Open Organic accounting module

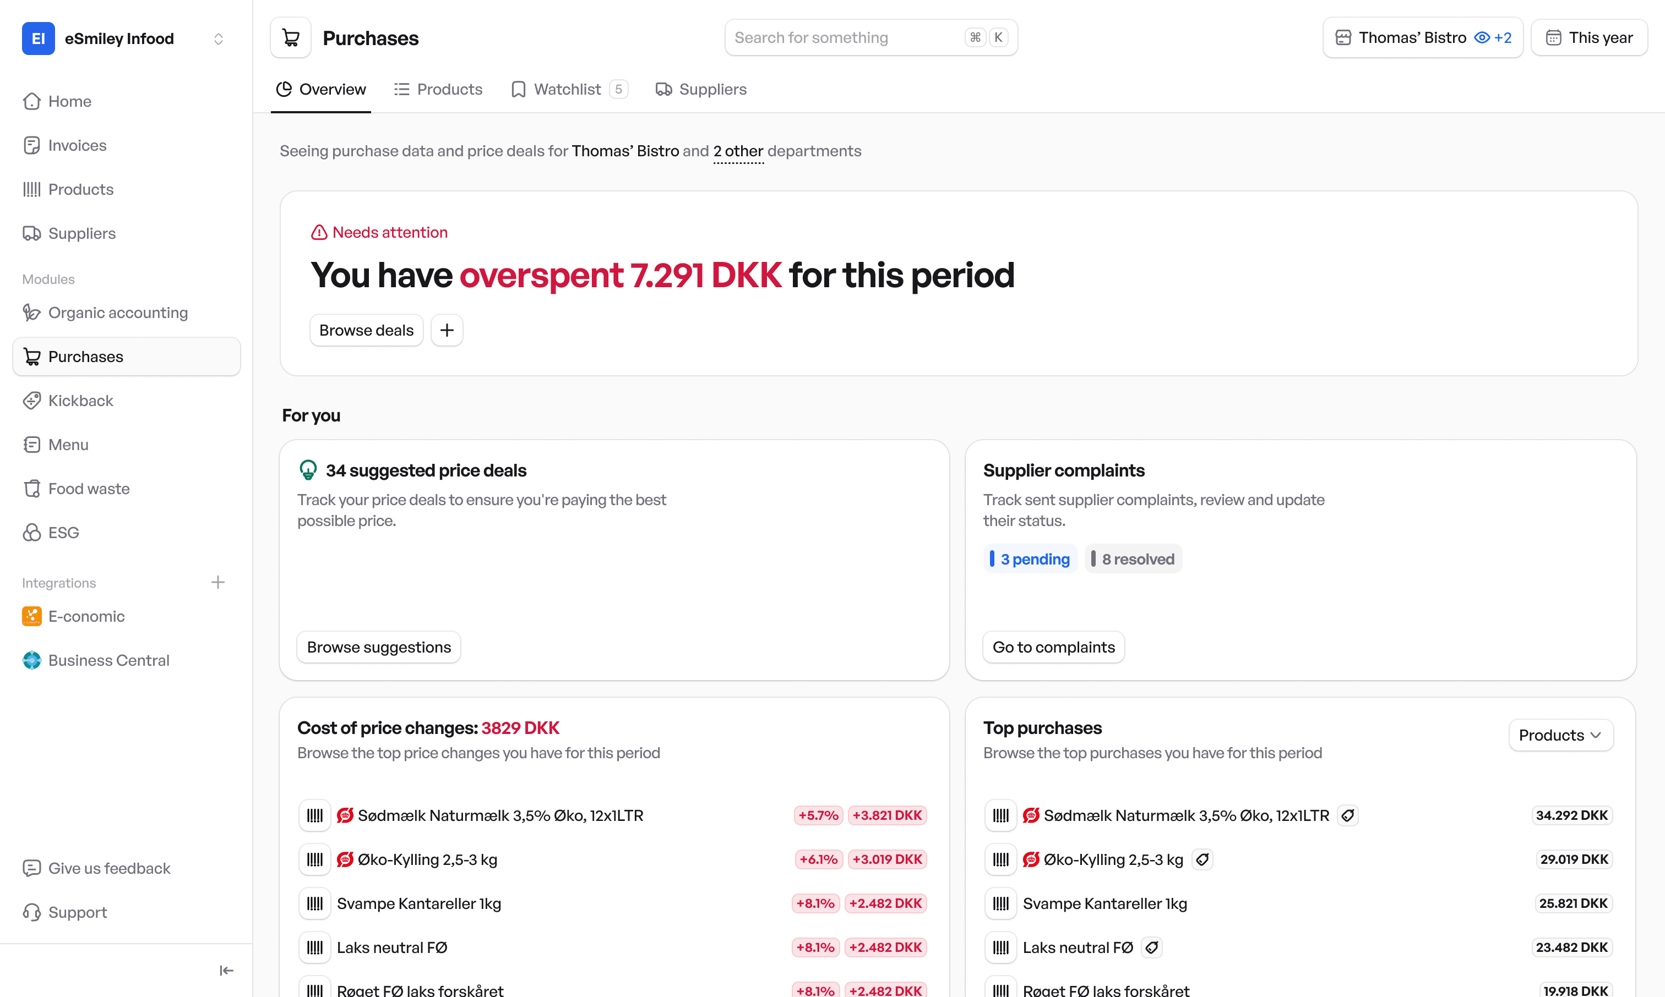pos(118,313)
